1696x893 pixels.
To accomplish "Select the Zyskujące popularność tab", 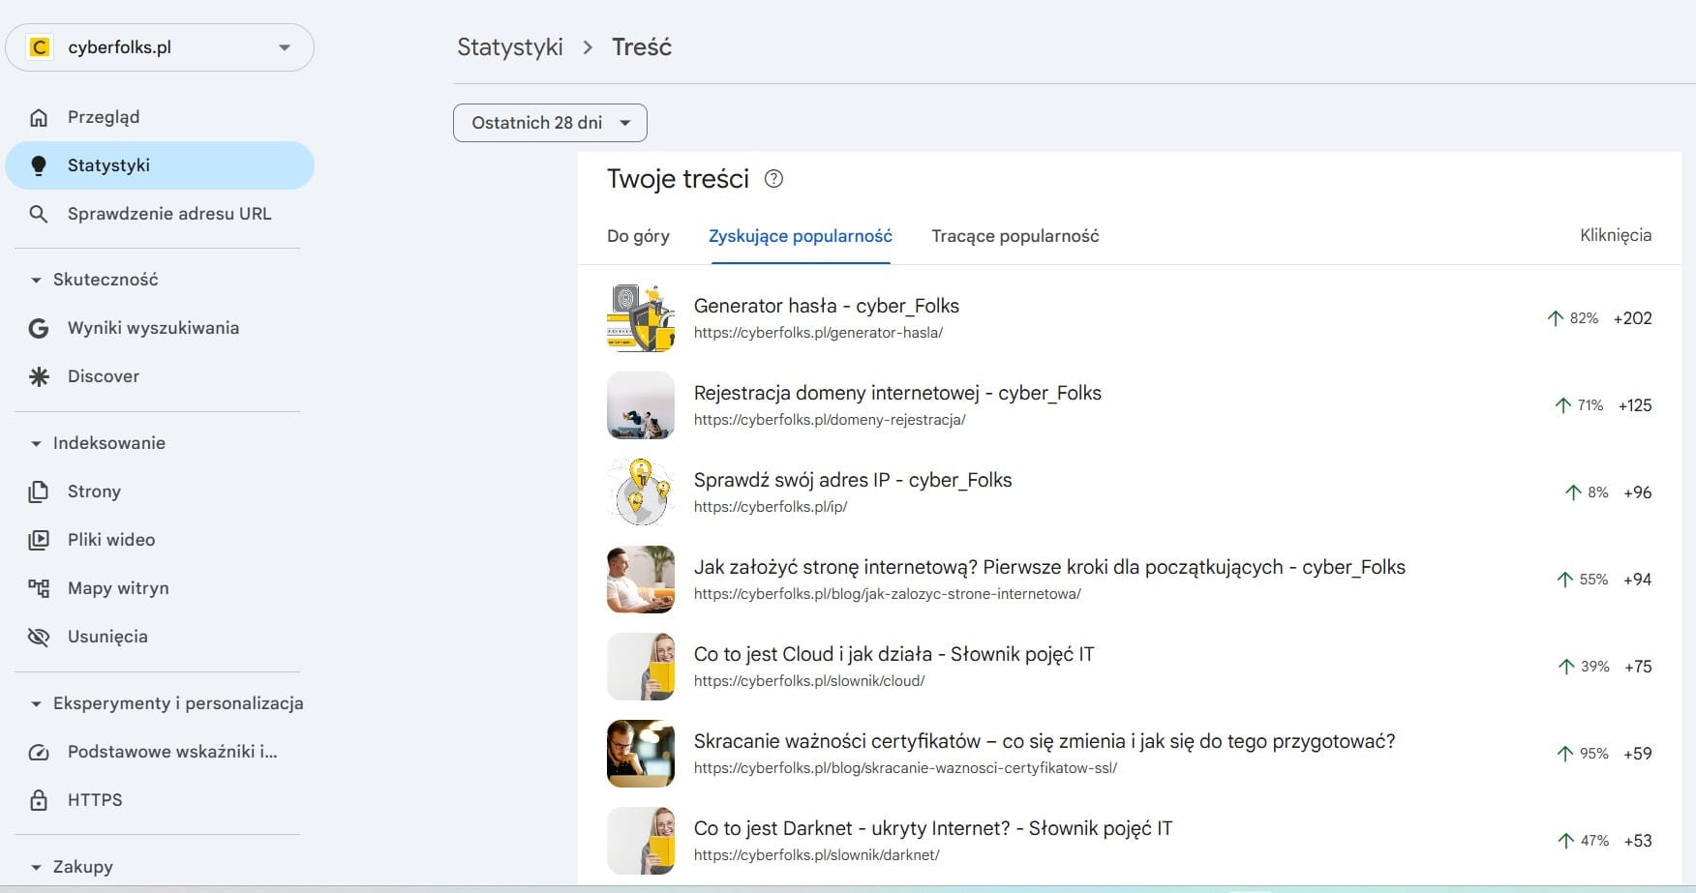I will (801, 236).
